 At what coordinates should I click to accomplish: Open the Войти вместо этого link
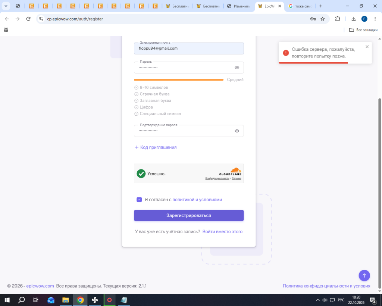tap(222, 231)
